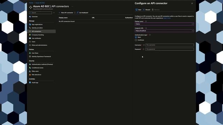Click info icon next to Endpoint URL
The width and height of the screenshot is (223, 125).
point(146,28)
